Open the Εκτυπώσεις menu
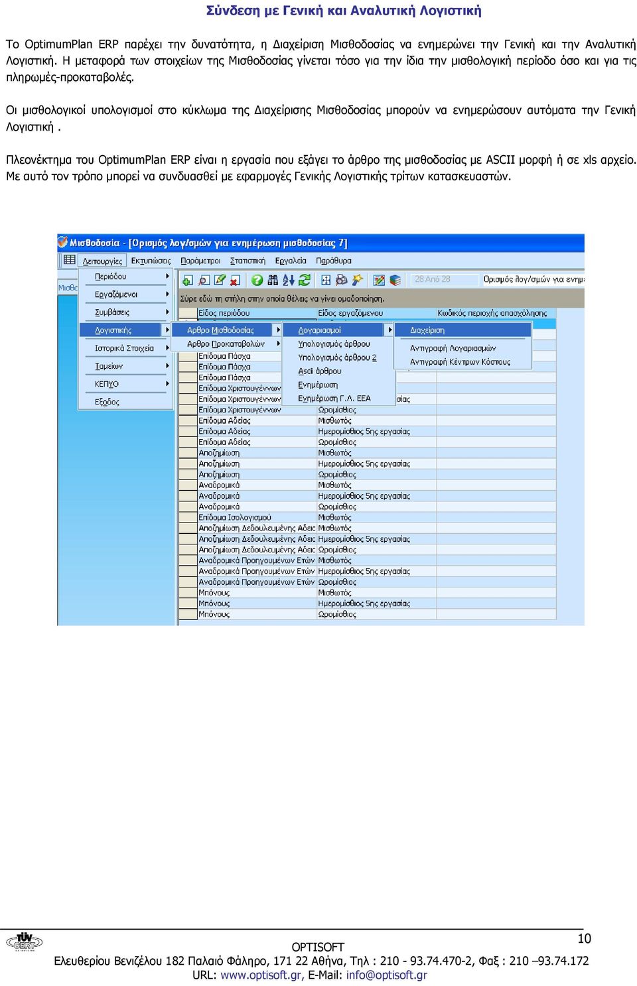The width and height of the screenshot is (637, 986). point(151,261)
